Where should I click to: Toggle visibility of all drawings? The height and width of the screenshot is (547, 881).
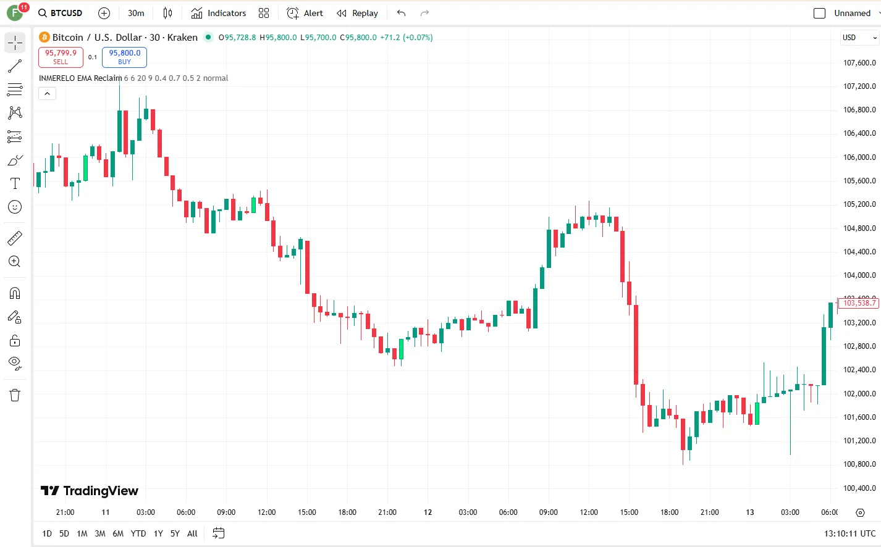click(14, 363)
